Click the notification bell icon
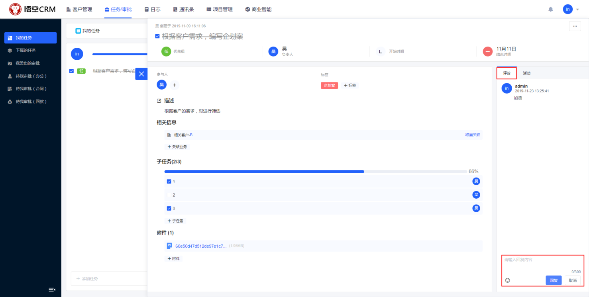 coord(551,9)
